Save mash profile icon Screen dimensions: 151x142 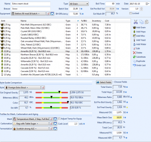[x=55, y=119]
